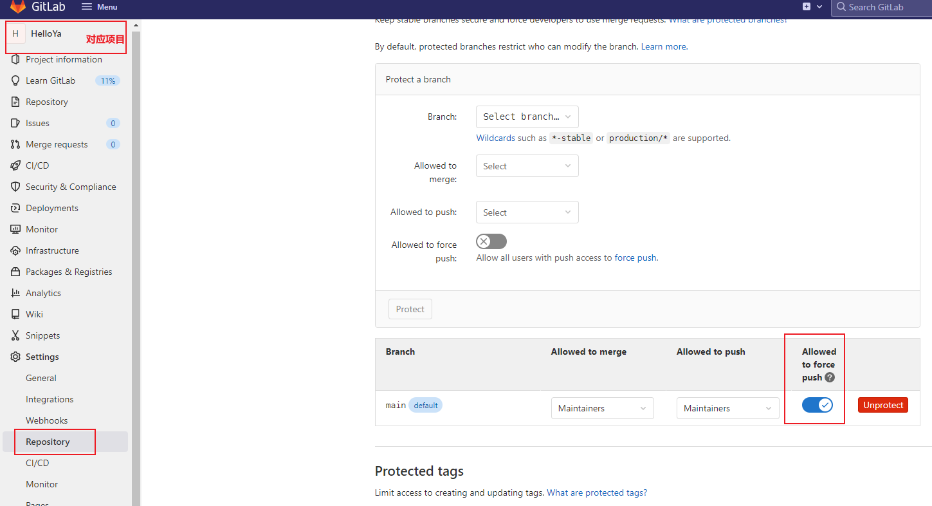Click the magnifier icon in the search box

click(841, 7)
